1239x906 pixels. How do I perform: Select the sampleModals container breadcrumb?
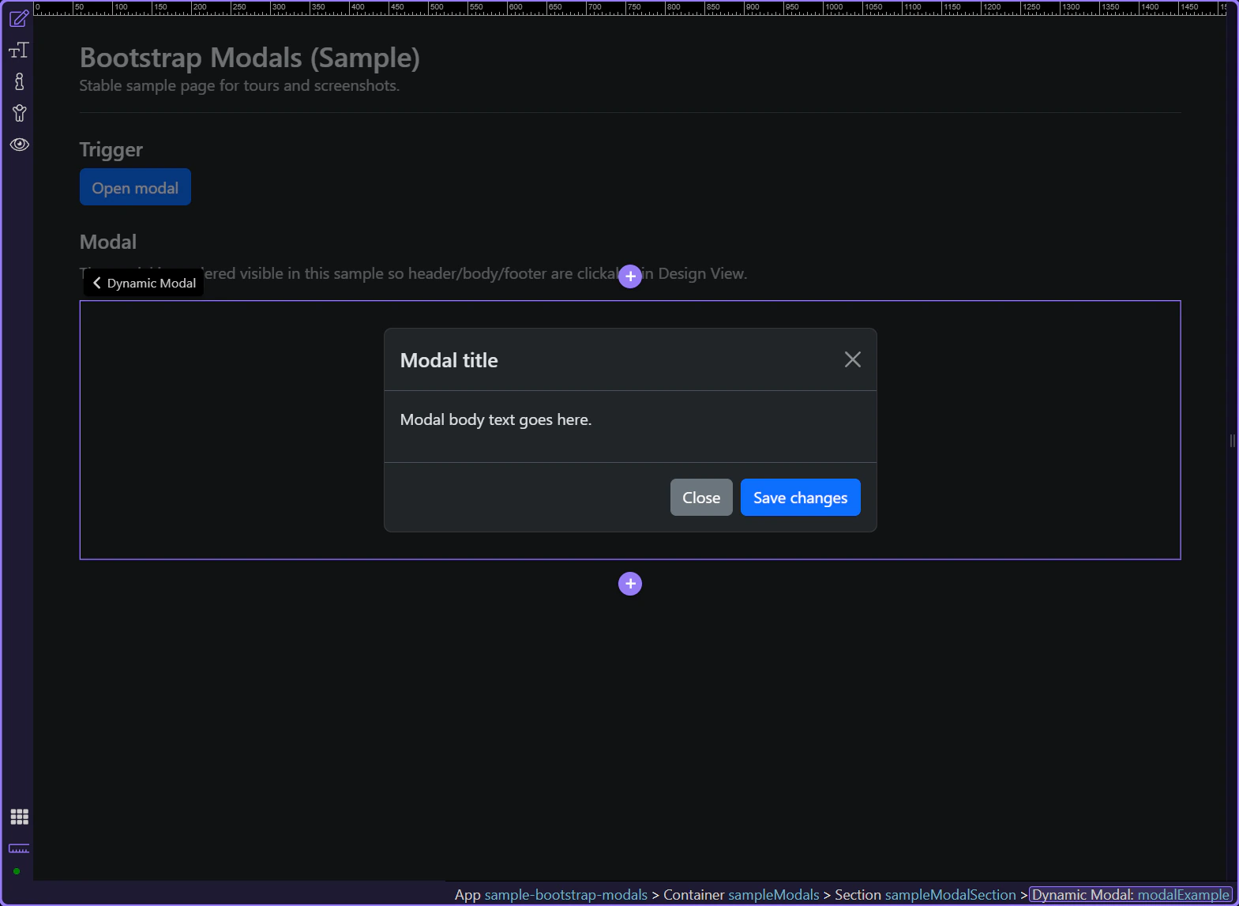pos(773,895)
